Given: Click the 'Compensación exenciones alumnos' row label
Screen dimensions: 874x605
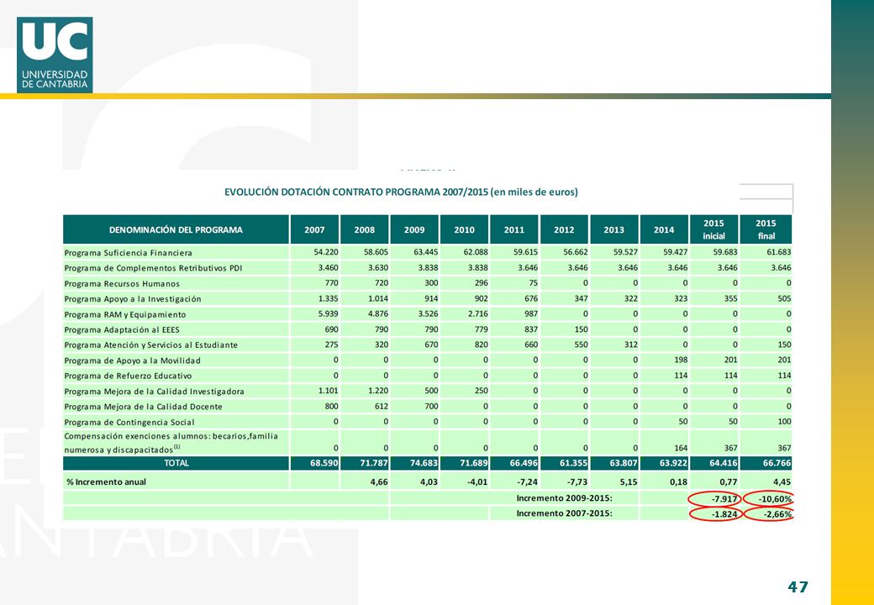Looking at the screenshot, I should (171, 442).
